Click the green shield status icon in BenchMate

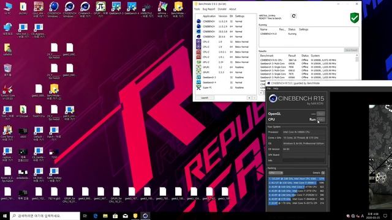pos(355,18)
